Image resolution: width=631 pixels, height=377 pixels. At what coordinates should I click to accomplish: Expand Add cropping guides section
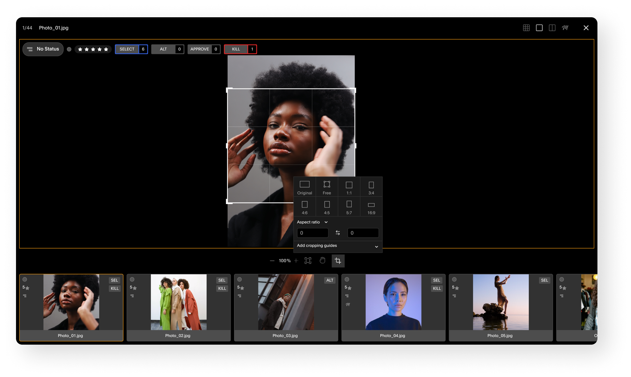[x=338, y=246]
